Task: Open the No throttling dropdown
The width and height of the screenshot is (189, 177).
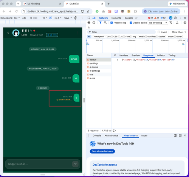Action: [x=158, y=23]
